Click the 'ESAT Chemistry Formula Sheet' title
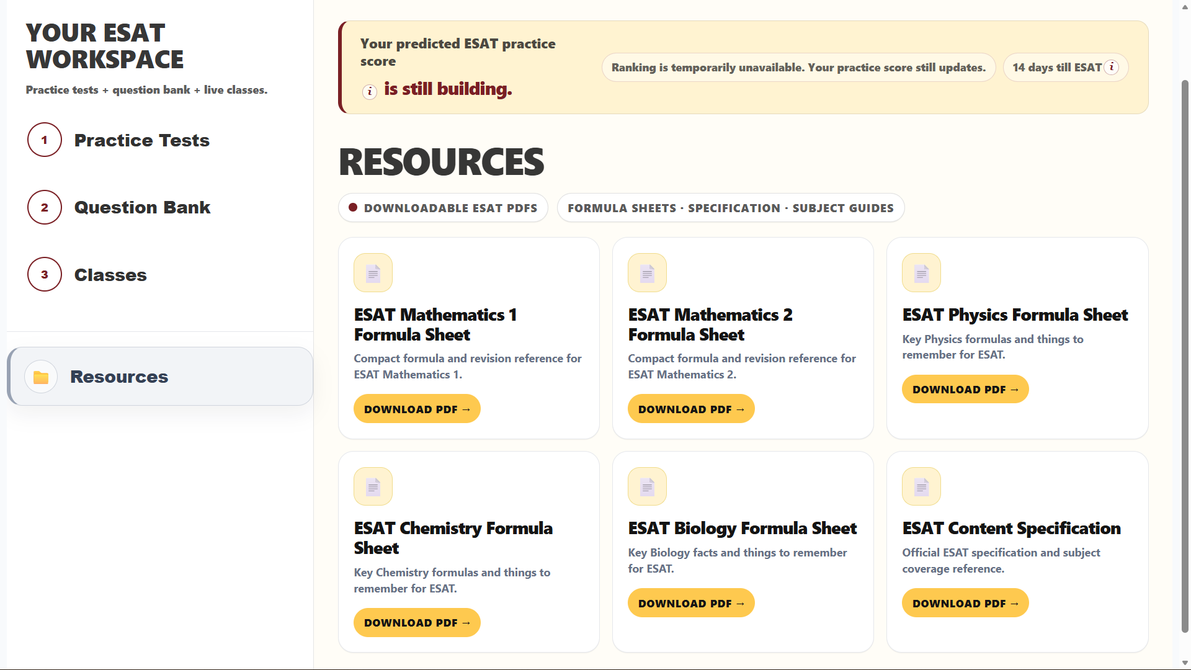Viewport: 1191px width, 670px height. click(x=453, y=538)
